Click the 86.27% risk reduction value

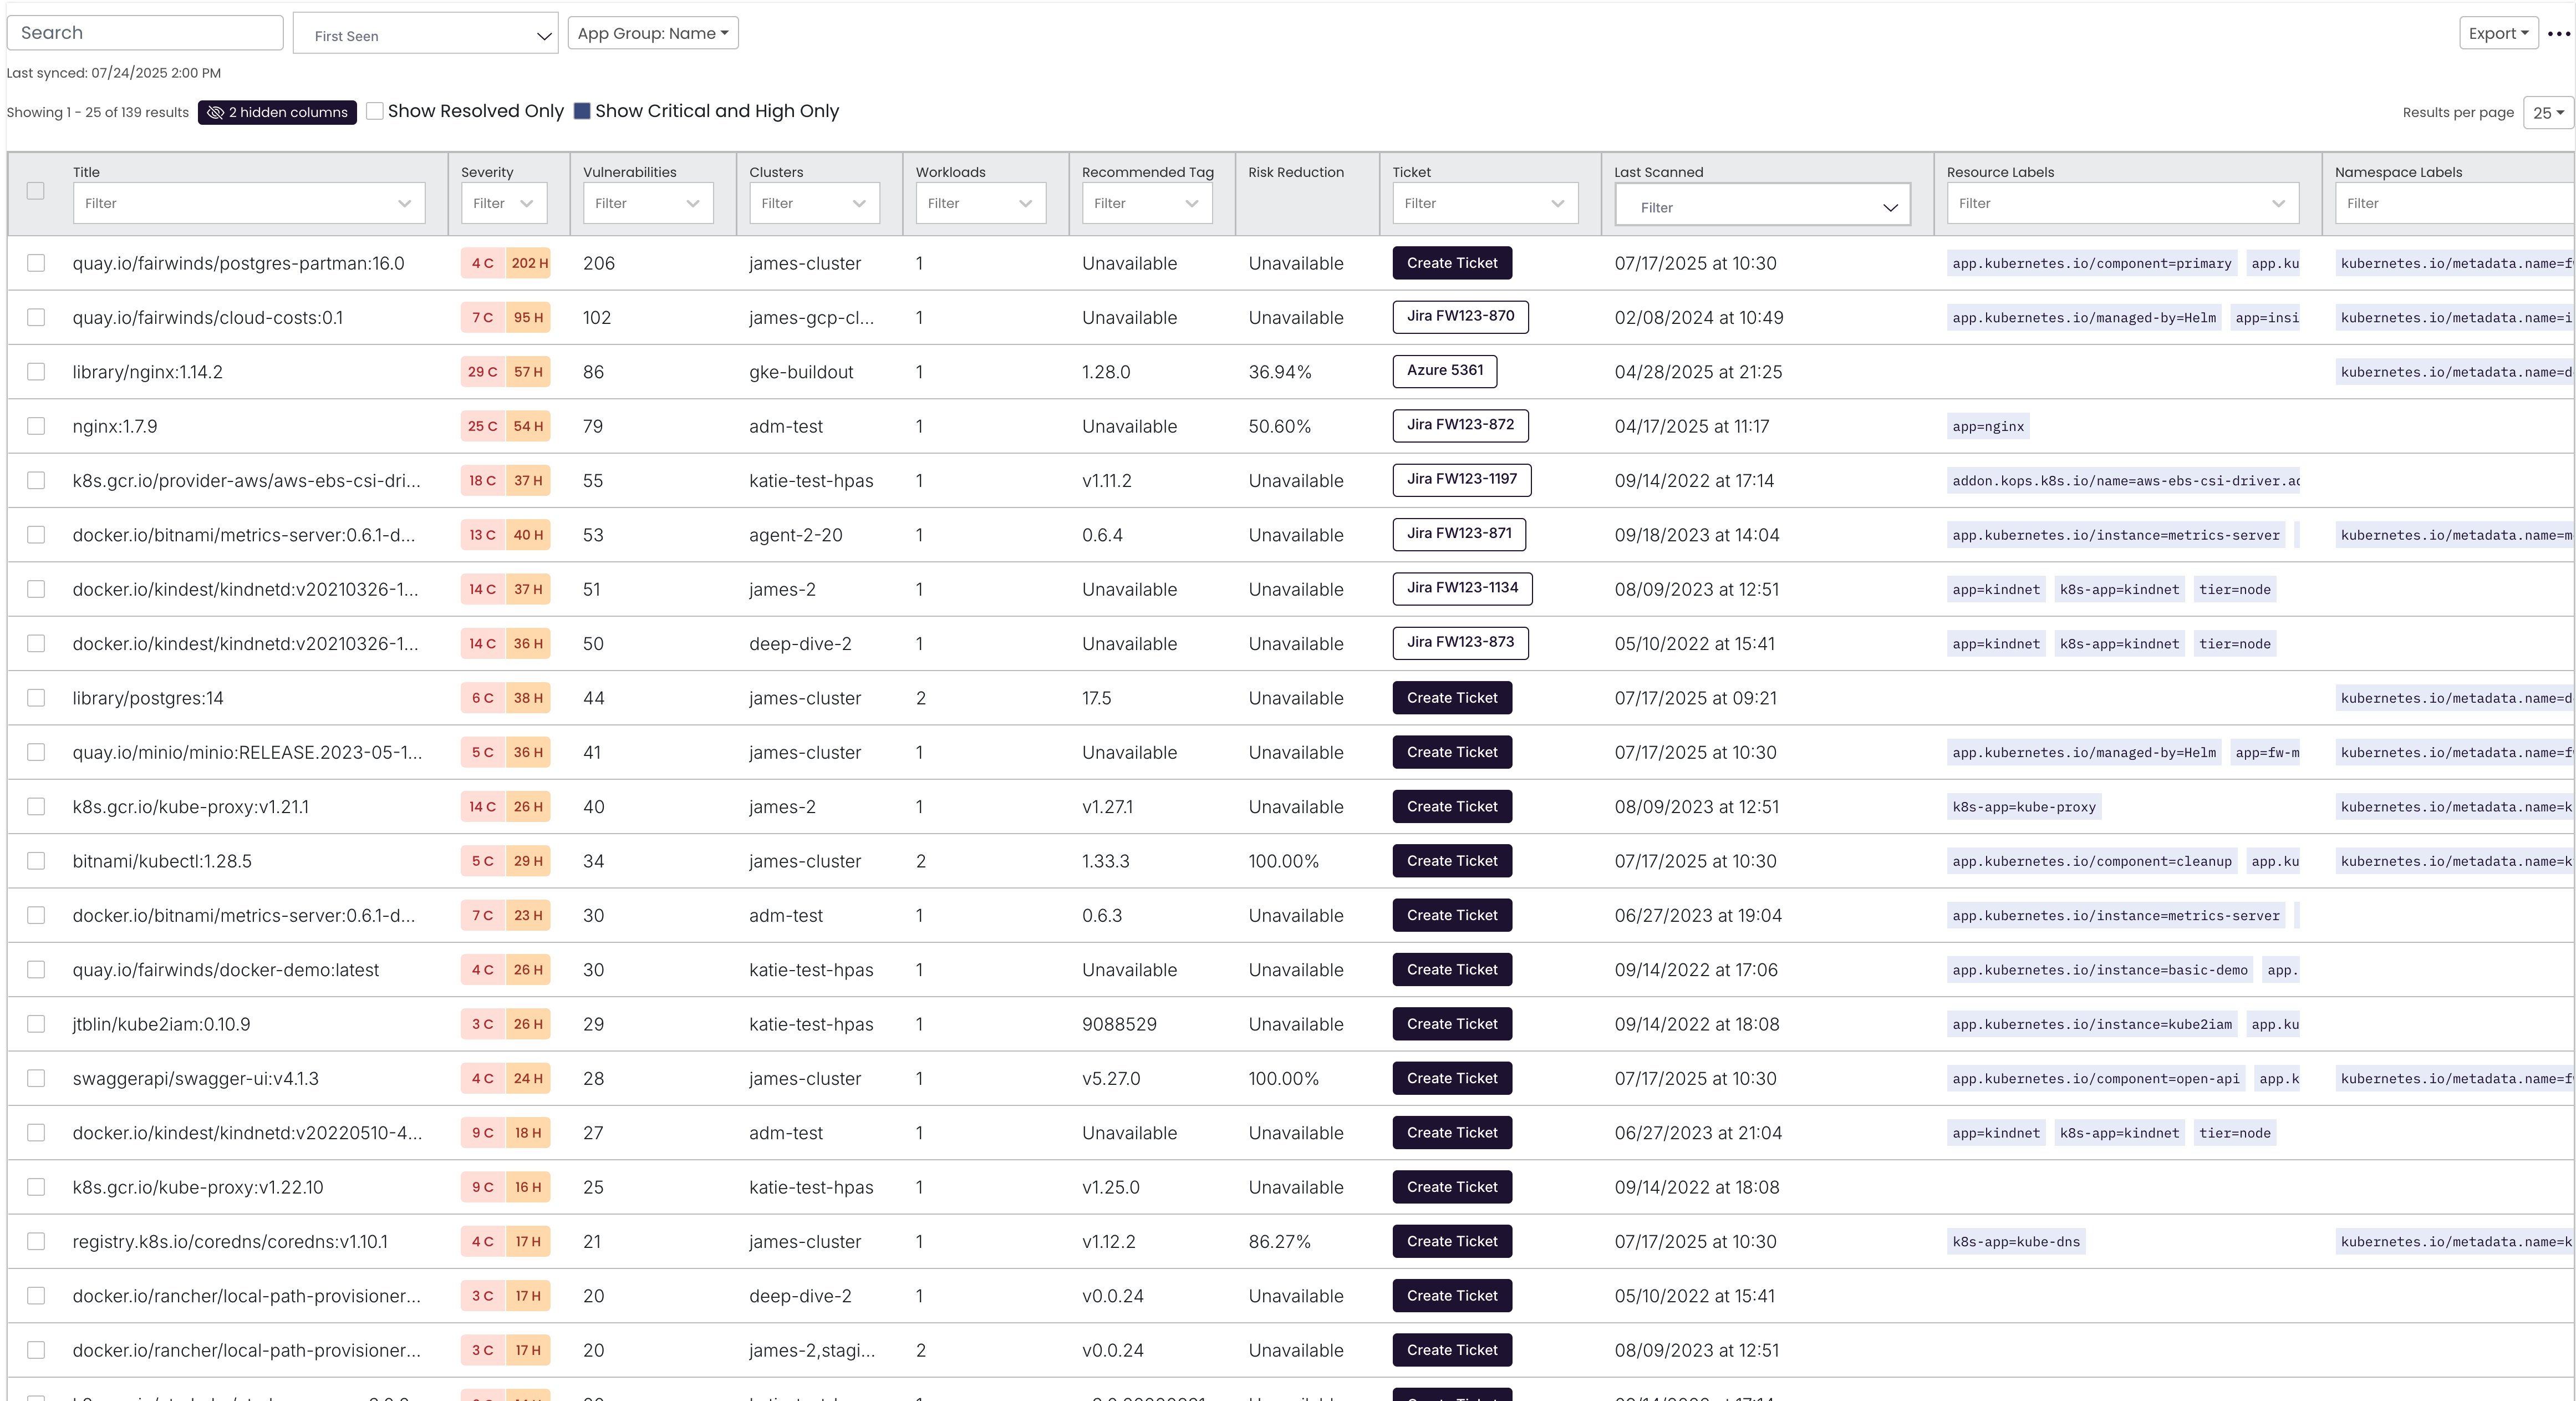1280,1242
